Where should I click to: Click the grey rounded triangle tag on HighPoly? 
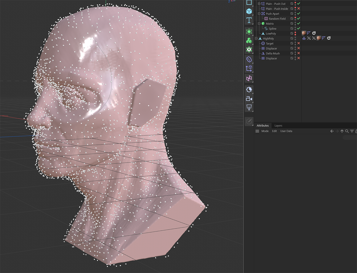click(329, 38)
